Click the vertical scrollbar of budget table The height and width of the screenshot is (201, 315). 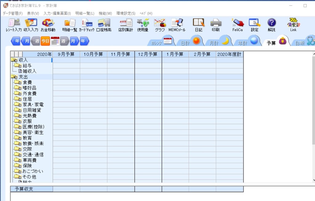point(313,117)
